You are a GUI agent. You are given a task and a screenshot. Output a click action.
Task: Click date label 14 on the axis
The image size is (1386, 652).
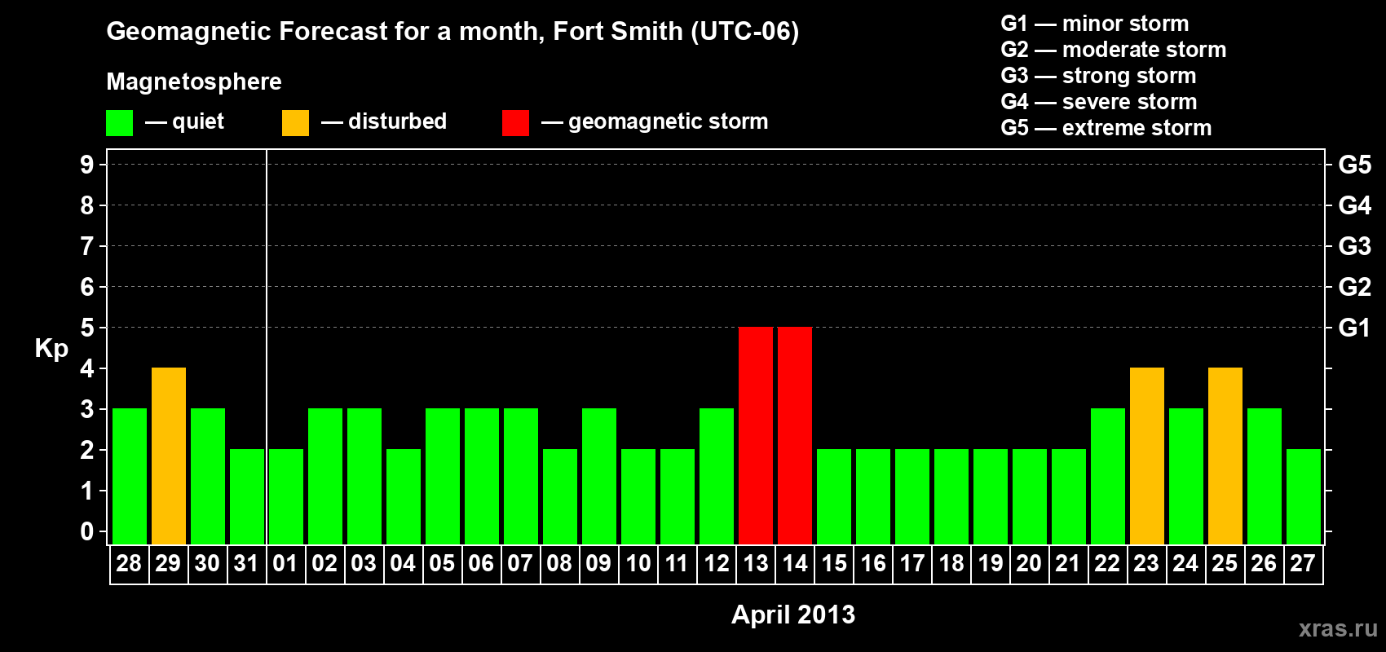pyautogui.click(x=795, y=564)
